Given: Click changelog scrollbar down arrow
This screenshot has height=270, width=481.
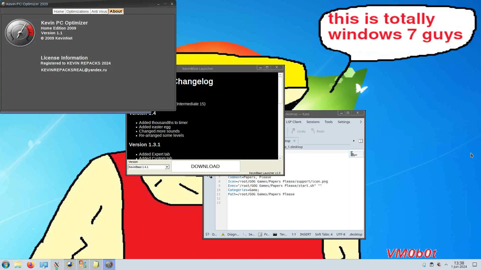Looking at the screenshot, I should click(x=280, y=158).
